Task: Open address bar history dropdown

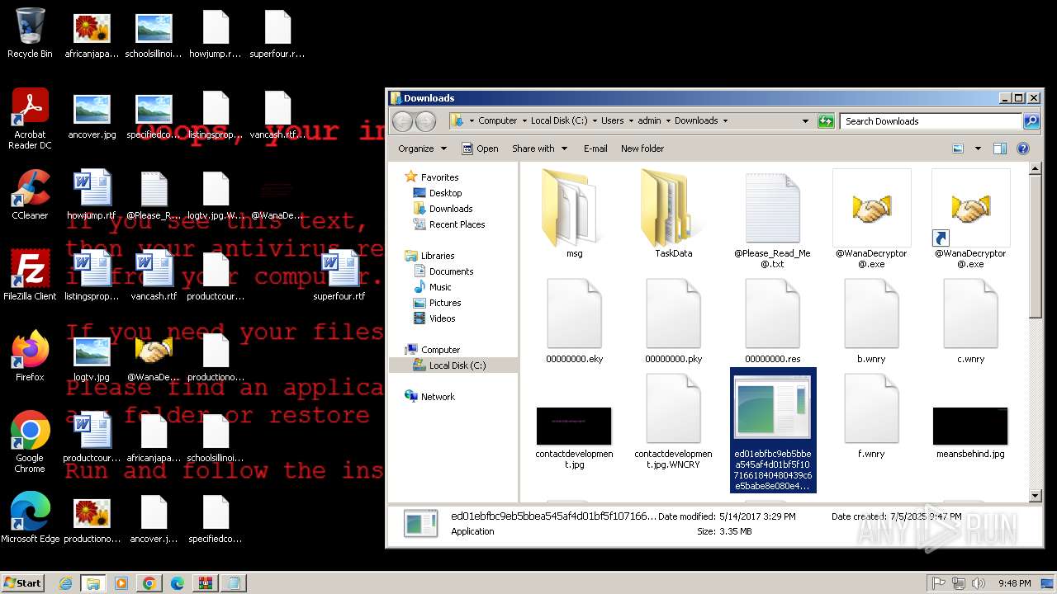Action: tap(805, 121)
